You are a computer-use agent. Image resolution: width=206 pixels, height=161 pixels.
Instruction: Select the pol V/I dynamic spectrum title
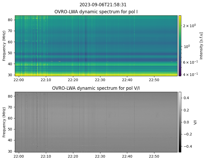coord(96,88)
